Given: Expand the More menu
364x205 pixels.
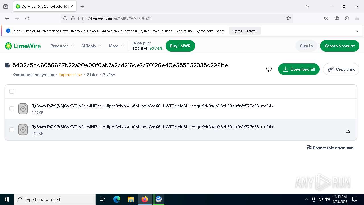Looking at the screenshot, I should pos(116,46).
